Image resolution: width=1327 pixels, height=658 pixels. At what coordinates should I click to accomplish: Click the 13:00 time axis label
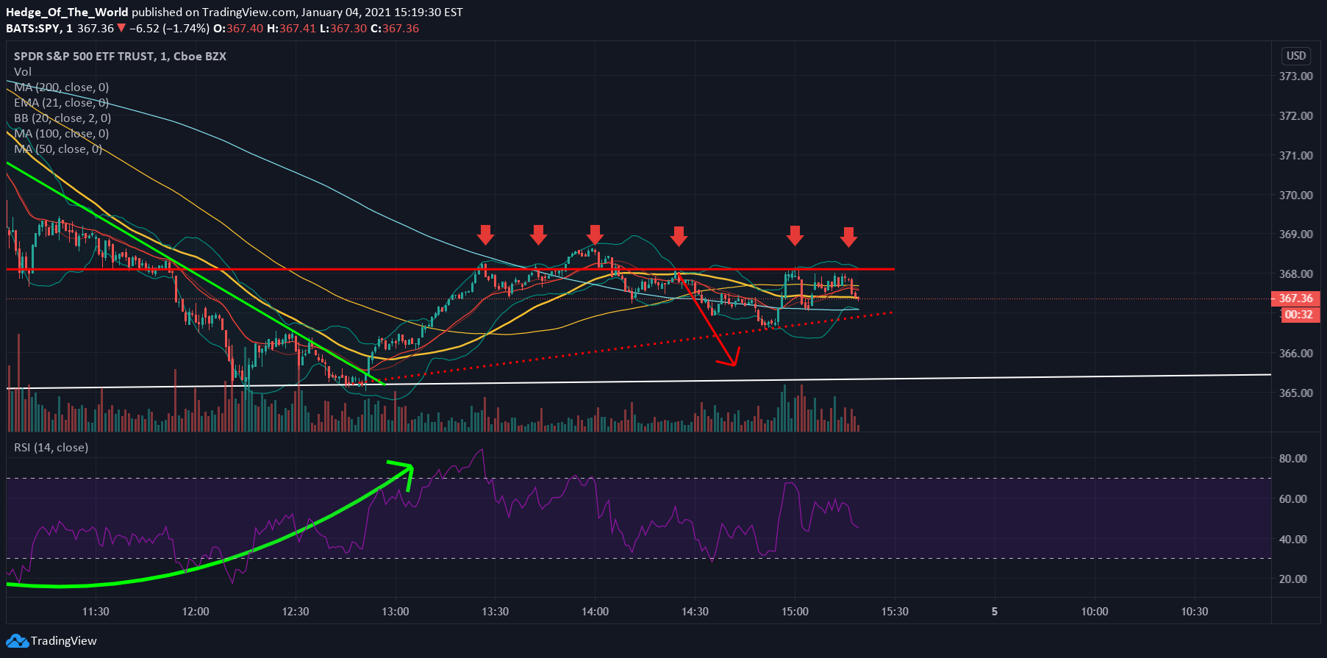tap(396, 612)
